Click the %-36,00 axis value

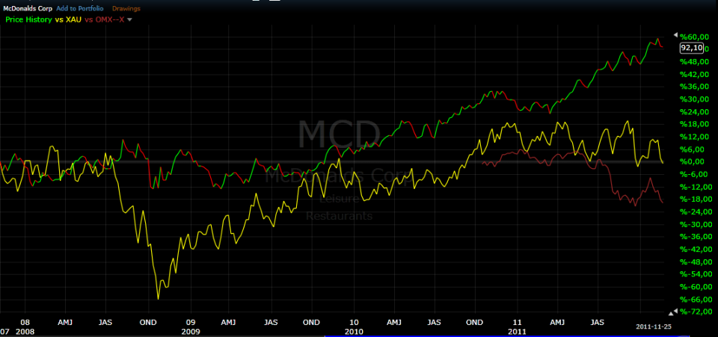click(x=697, y=236)
